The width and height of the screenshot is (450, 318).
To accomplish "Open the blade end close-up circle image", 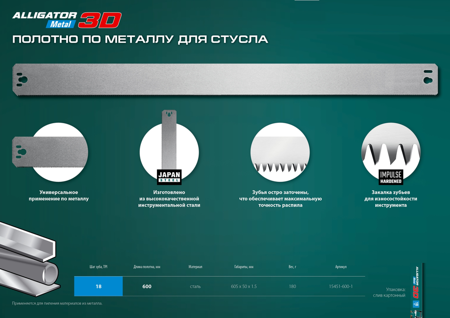I will pos(50,152).
